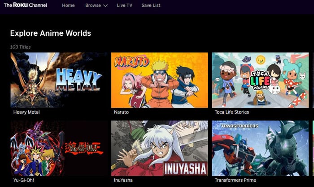Click the InuYasha title link
The image size is (314, 187).
[x=123, y=180]
